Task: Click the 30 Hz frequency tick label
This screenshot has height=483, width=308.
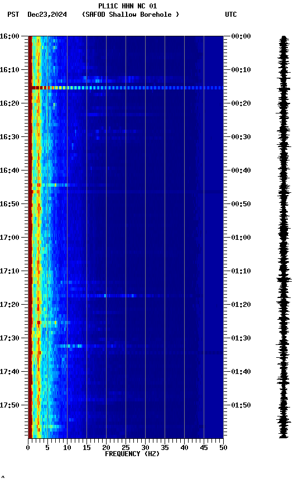Action: (146, 448)
